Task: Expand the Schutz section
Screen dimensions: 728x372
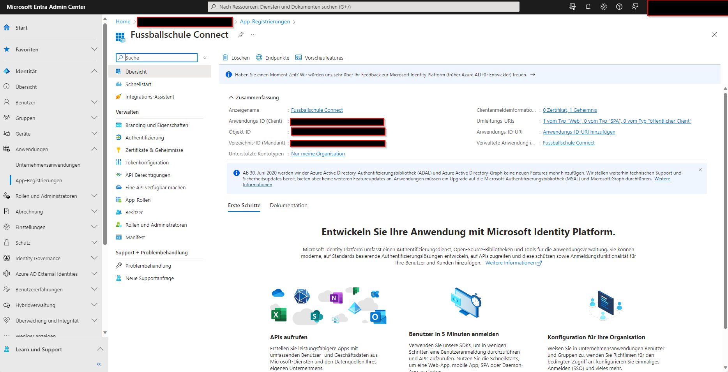Action: [x=94, y=243]
